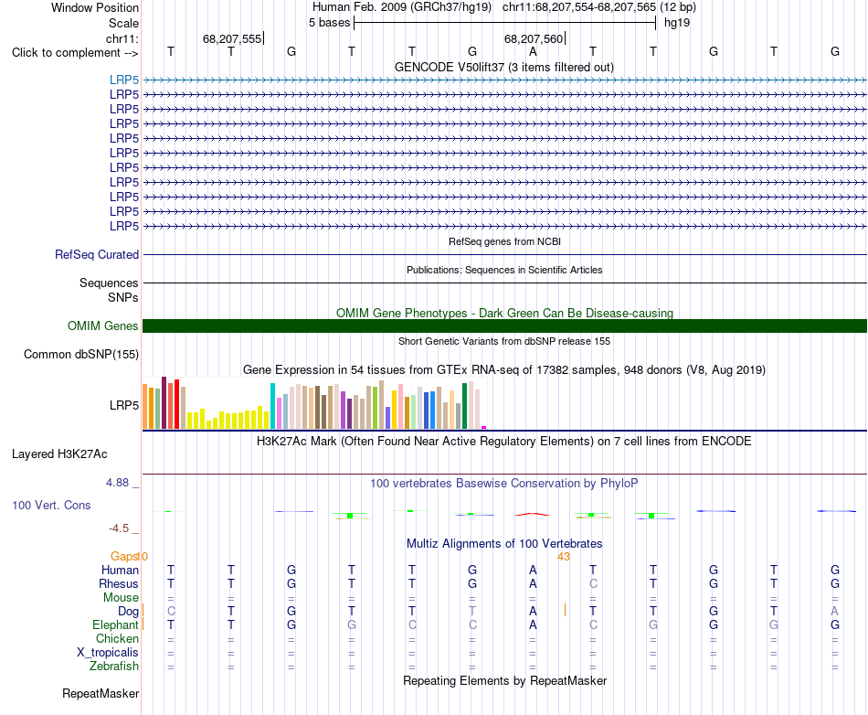Select the Elephant species label

pyautogui.click(x=115, y=624)
